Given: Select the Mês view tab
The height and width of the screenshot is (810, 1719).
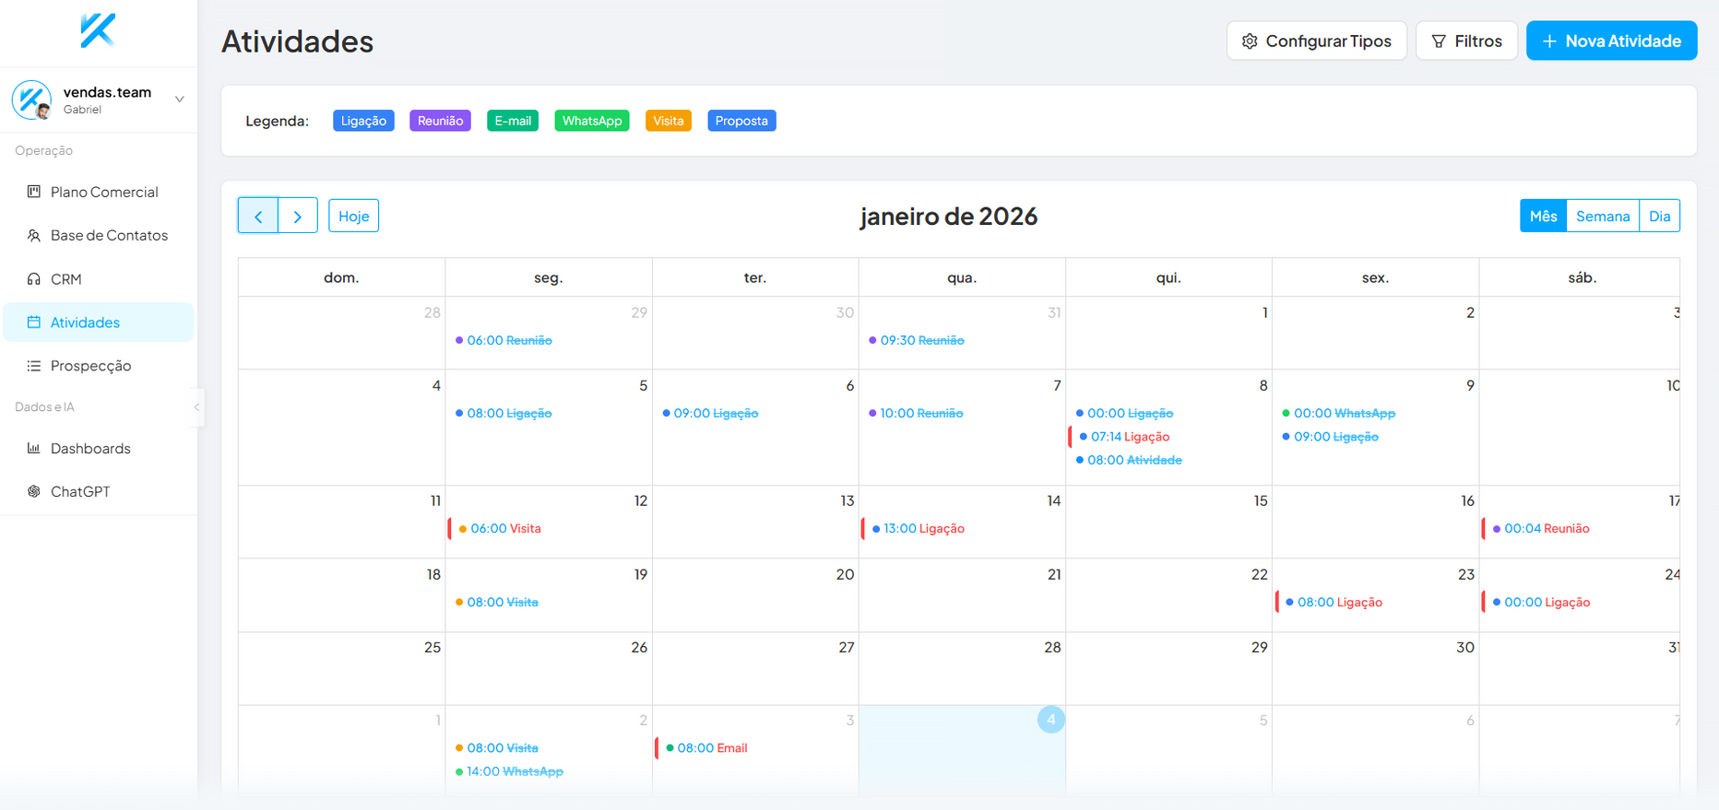Looking at the screenshot, I should click(1543, 217).
